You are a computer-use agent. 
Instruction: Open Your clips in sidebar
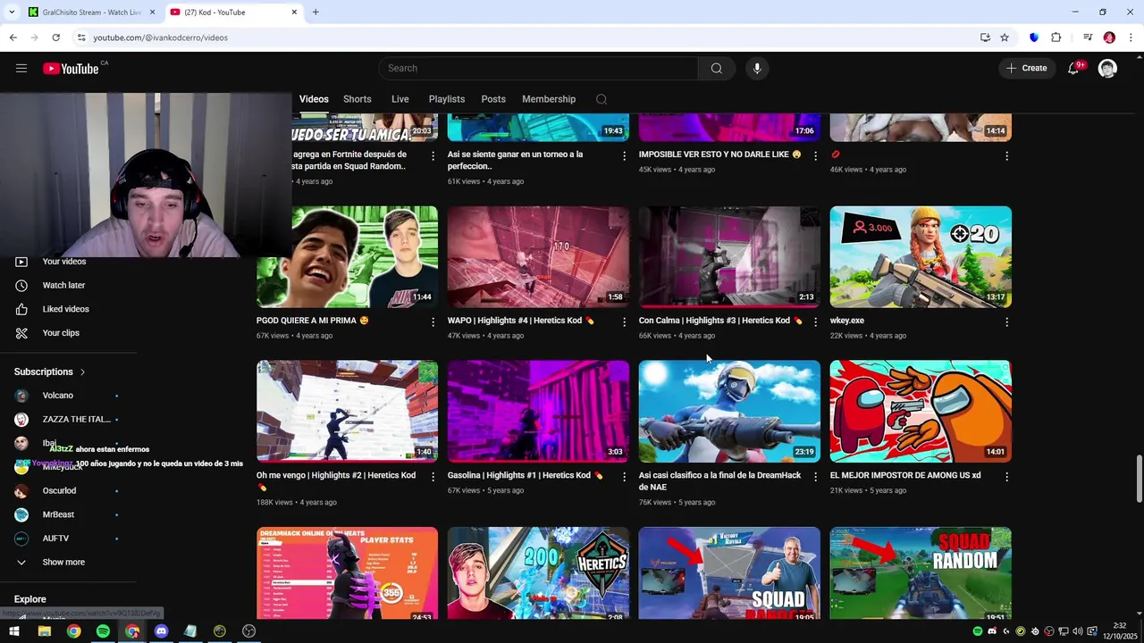61,333
